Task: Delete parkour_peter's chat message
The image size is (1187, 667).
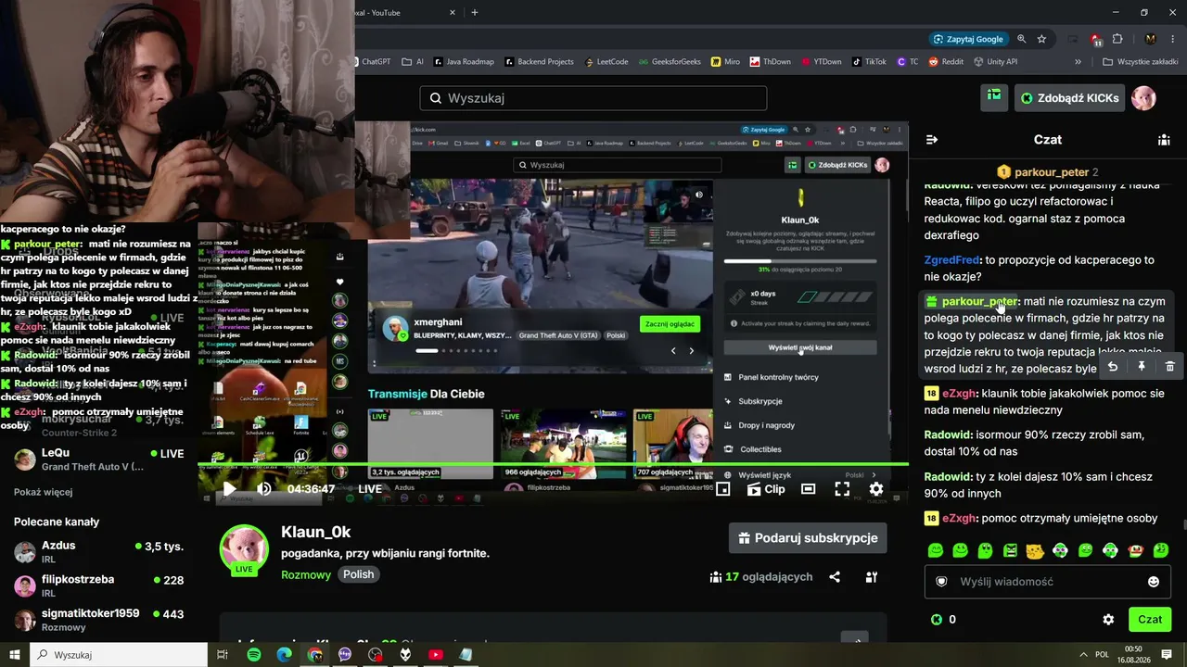Action: (1169, 367)
